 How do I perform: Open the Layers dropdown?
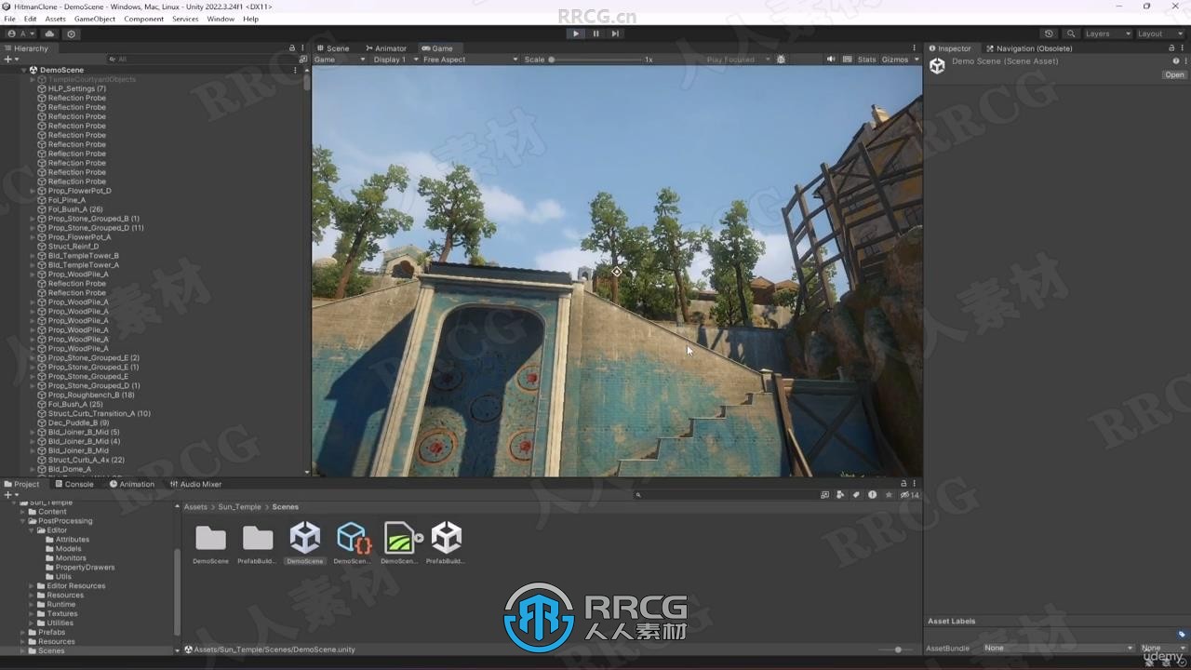[x=1107, y=33]
